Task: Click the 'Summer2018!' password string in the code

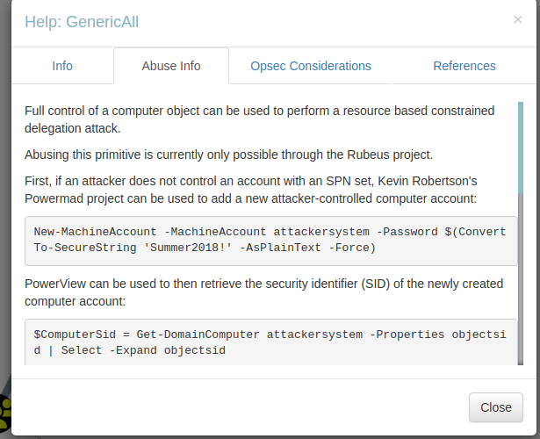Action: (x=187, y=248)
